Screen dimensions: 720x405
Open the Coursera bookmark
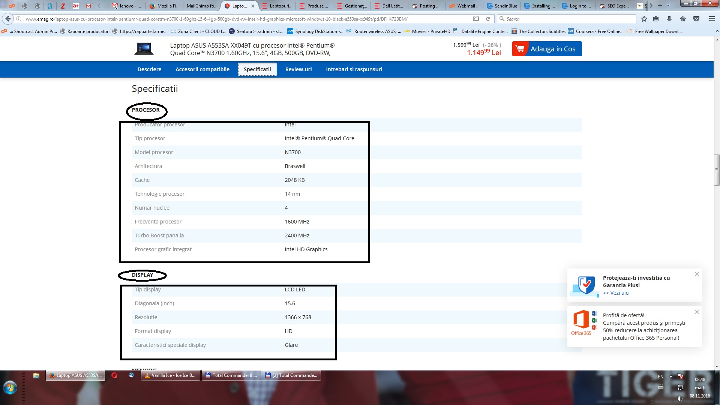coord(596,31)
